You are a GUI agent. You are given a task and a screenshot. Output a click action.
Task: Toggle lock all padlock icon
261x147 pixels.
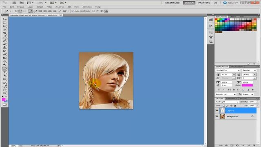[x=235, y=106]
